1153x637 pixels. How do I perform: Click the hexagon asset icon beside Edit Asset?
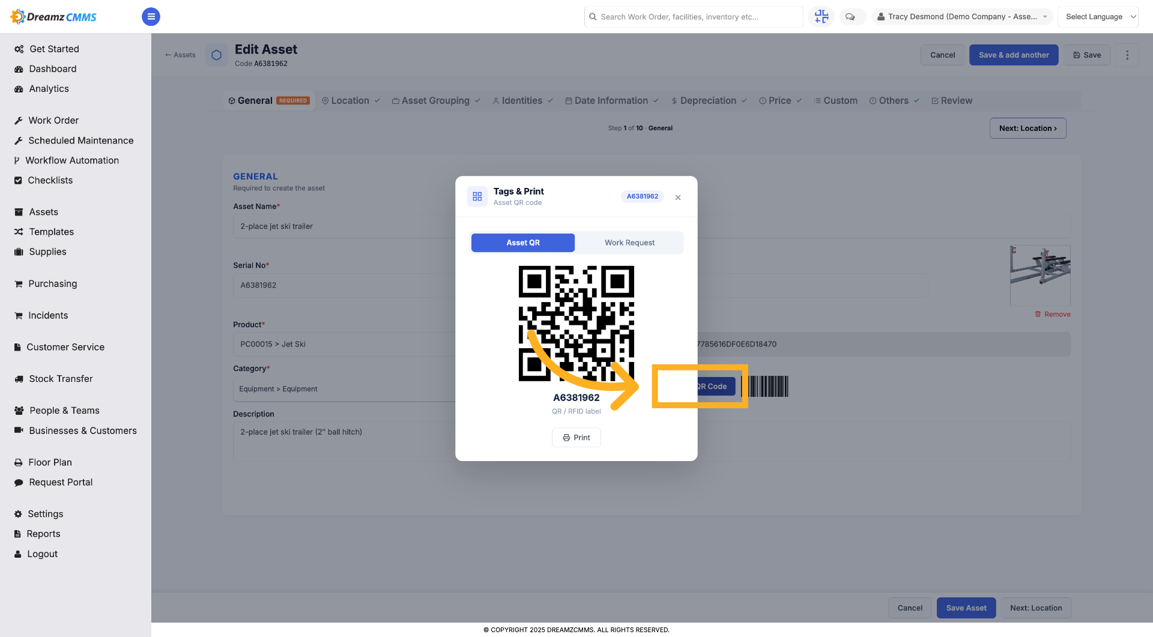pos(217,55)
